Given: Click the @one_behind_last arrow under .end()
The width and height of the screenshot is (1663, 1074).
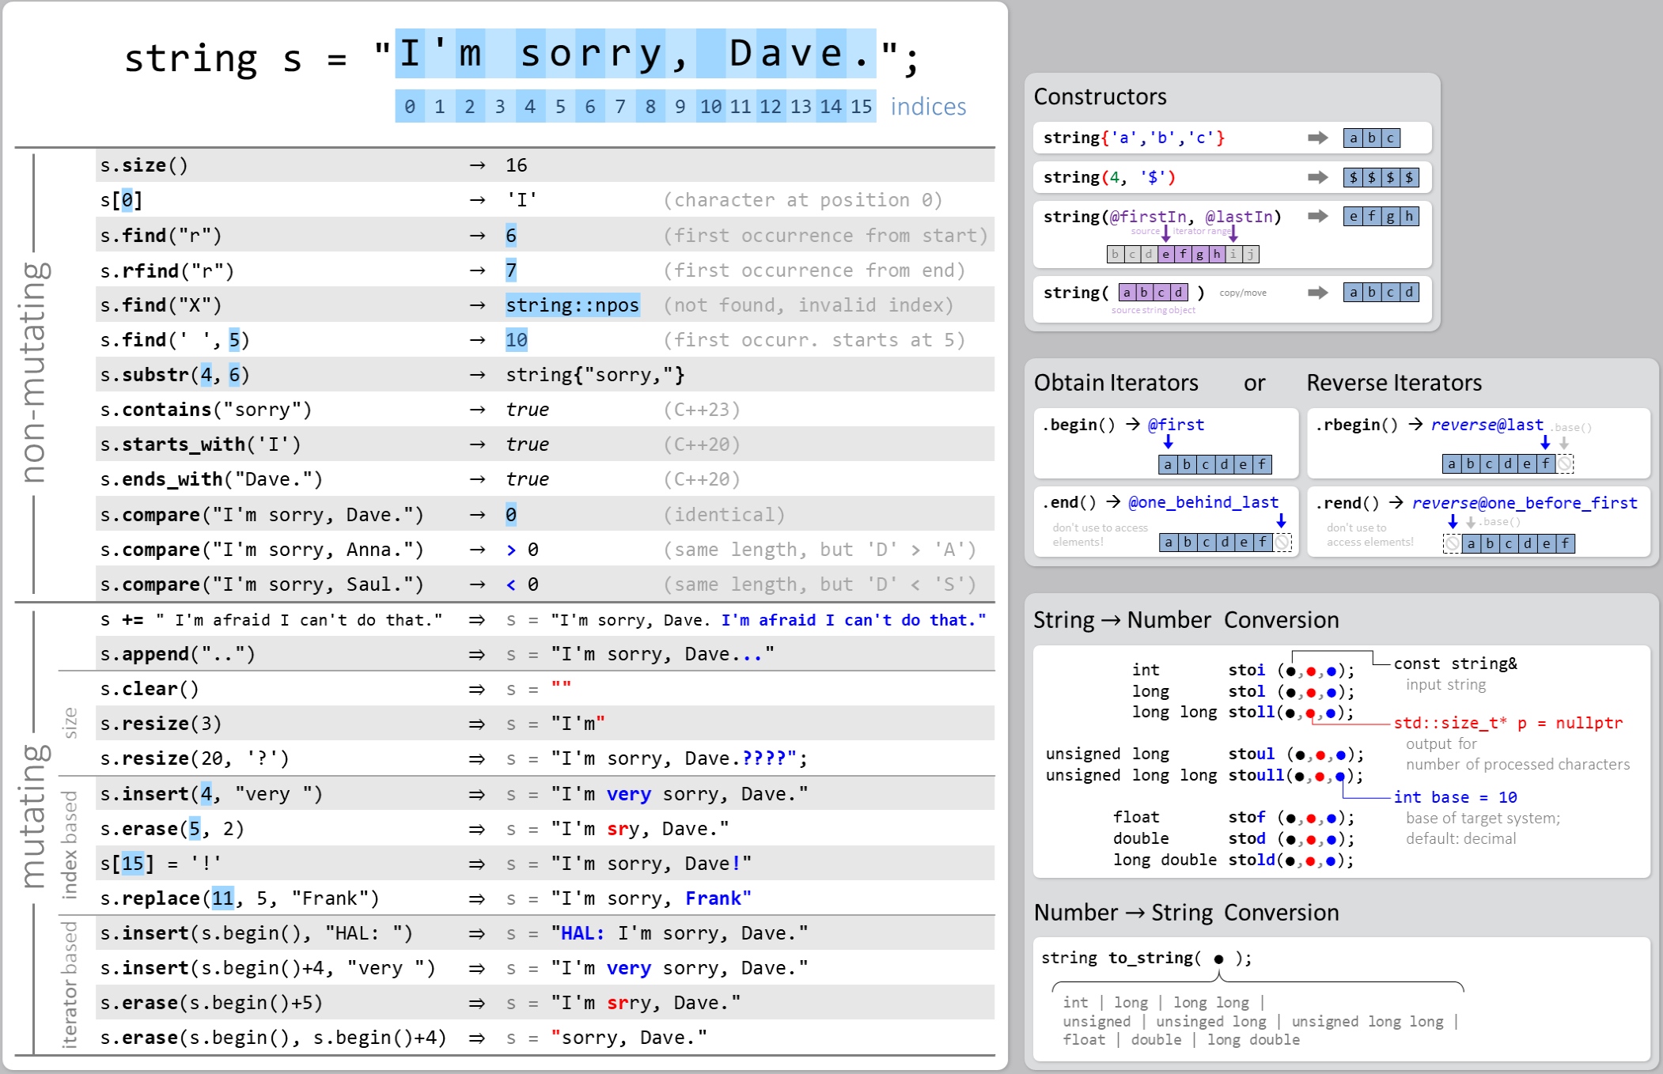Looking at the screenshot, I should click(1282, 520).
